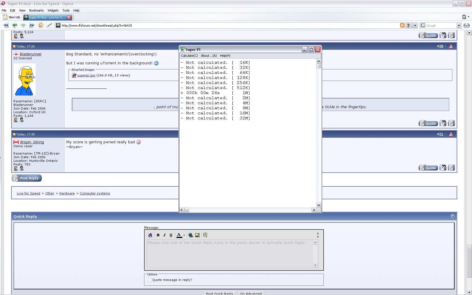Go forward one page in Opera
The image size is (472, 295).
23,25
